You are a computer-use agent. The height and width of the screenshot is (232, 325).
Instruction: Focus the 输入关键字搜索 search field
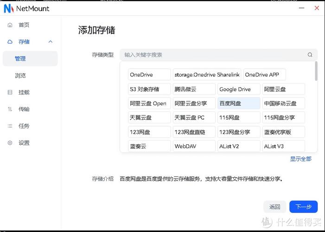point(218,55)
